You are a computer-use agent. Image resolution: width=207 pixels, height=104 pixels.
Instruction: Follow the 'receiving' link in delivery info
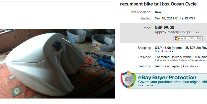click(201, 61)
